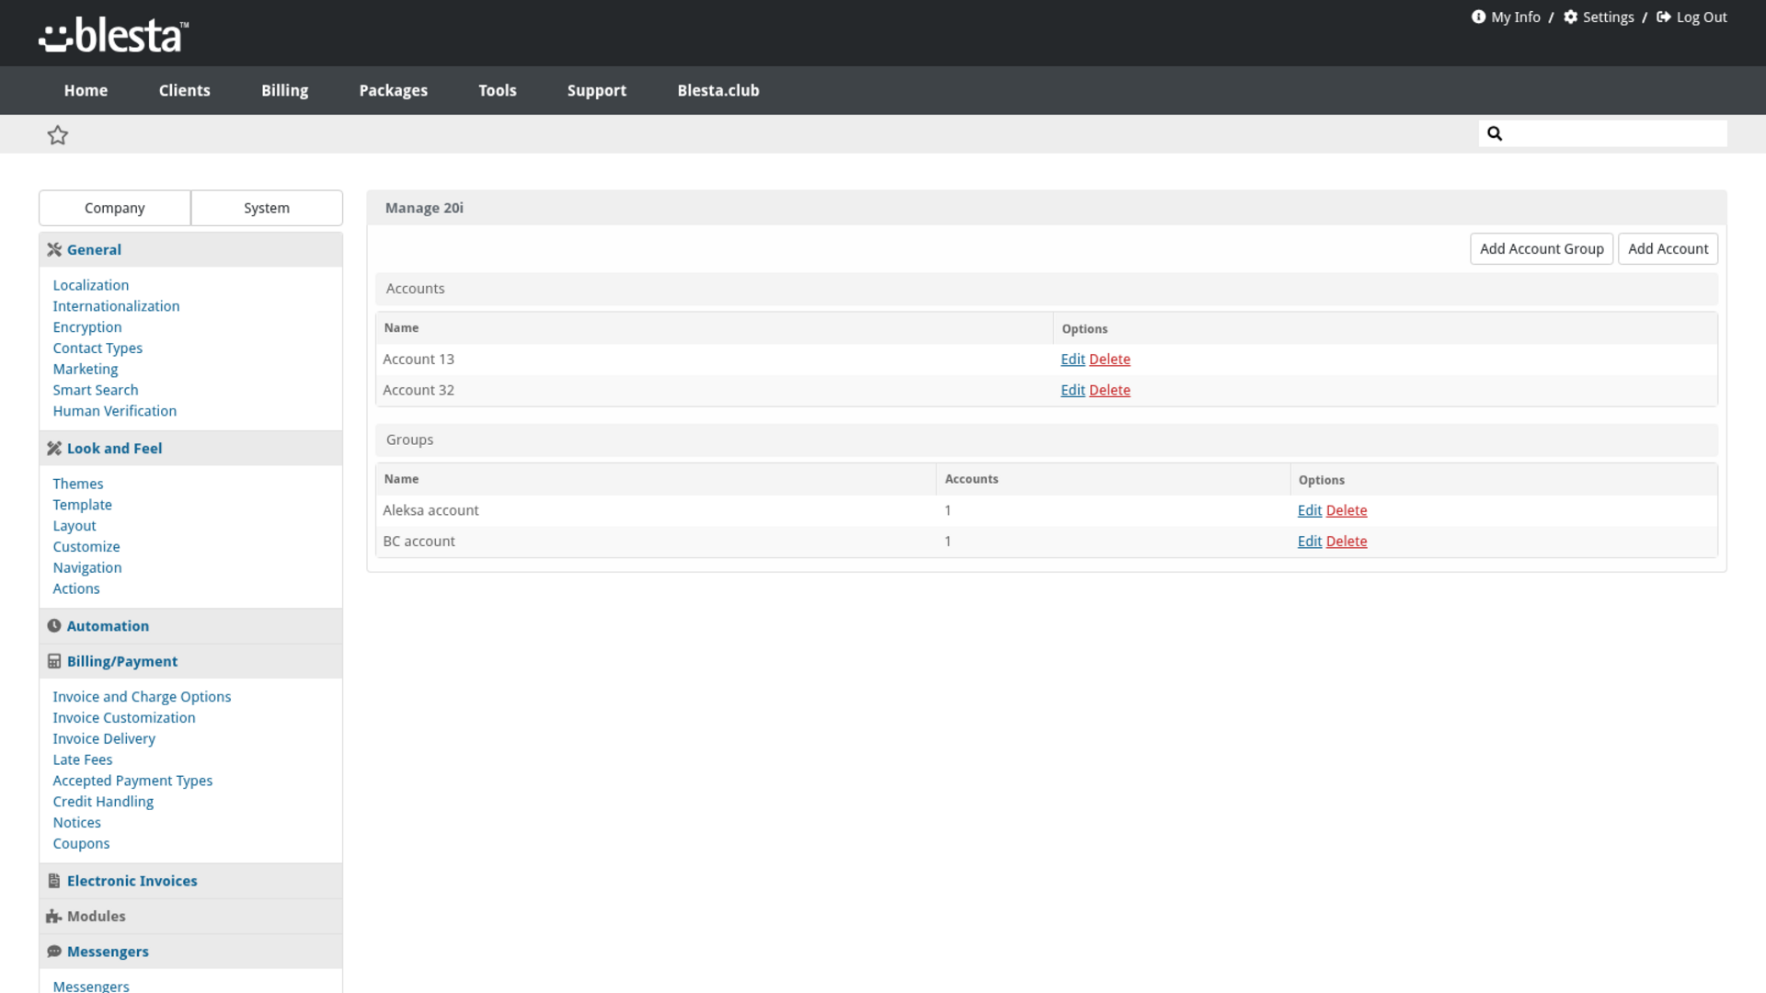Click the Settings gear icon

click(1570, 17)
